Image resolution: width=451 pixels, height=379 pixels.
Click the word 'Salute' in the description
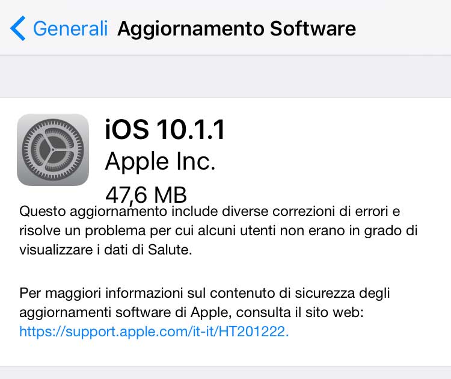(168, 250)
